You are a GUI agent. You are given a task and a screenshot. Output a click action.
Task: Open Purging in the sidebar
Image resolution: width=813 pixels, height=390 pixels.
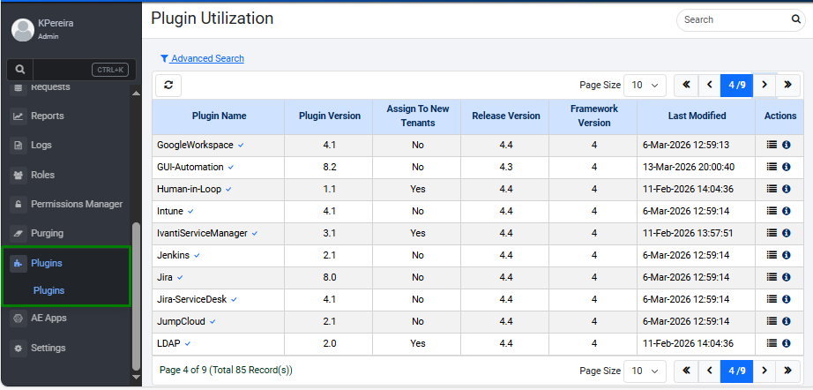click(x=48, y=233)
